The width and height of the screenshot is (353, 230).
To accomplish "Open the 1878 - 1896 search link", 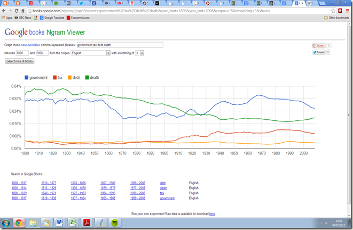I will click(79, 183).
